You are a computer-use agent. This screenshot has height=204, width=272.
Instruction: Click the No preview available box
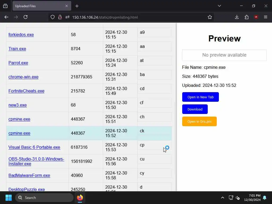pyautogui.click(x=224, y=55)
